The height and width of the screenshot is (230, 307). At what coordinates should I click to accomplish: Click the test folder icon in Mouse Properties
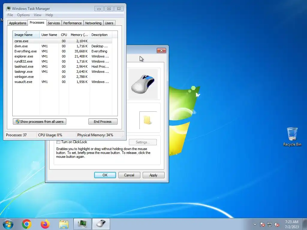pos(148,120)
